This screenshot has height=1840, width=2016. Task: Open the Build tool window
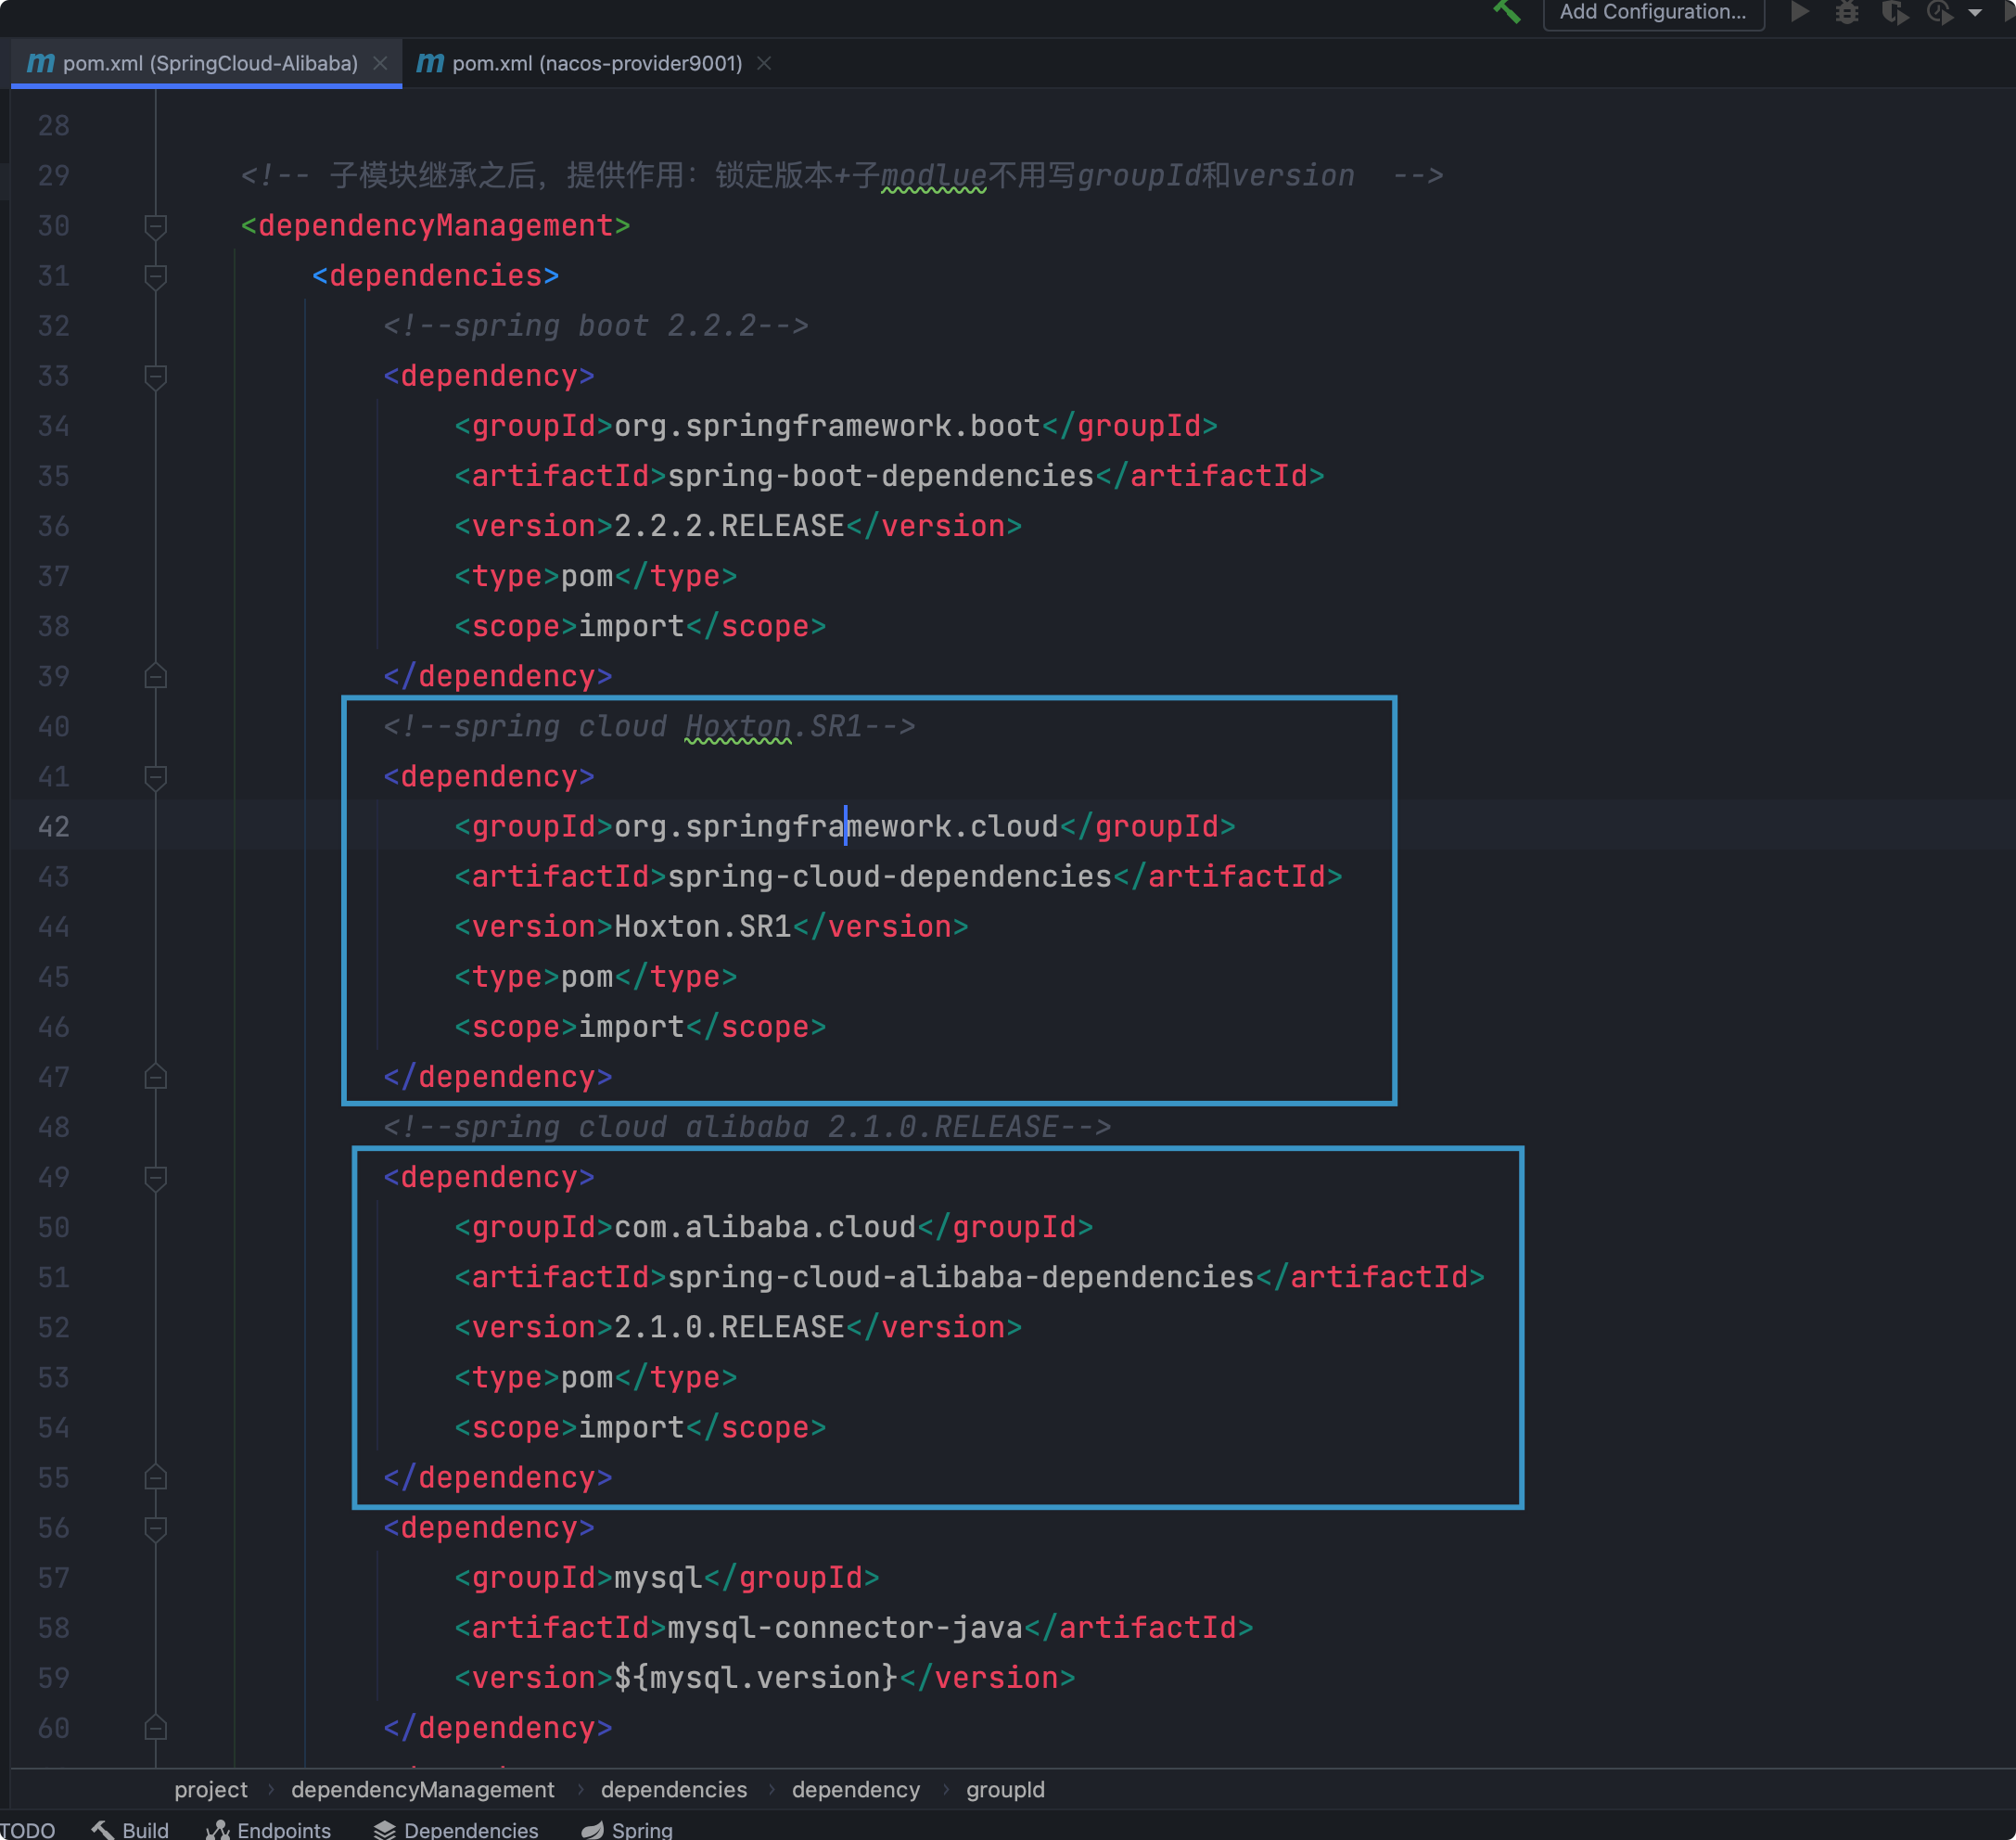coord(131,1829)
